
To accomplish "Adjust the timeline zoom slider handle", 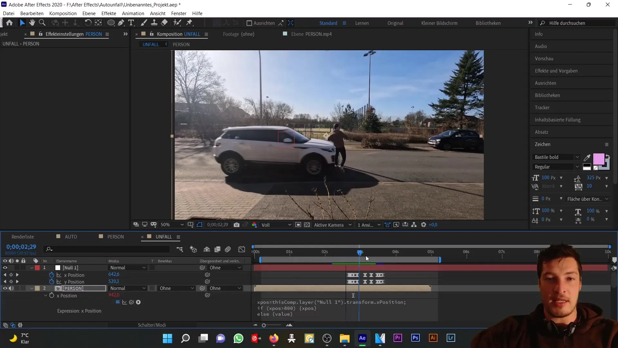I will (264, 325).
